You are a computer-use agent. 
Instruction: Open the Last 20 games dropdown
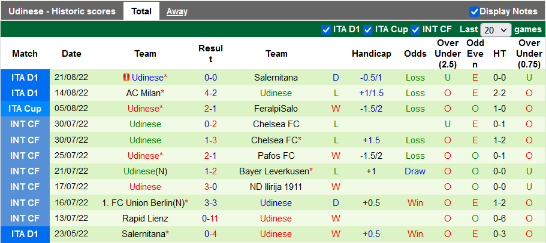[496, 29]
